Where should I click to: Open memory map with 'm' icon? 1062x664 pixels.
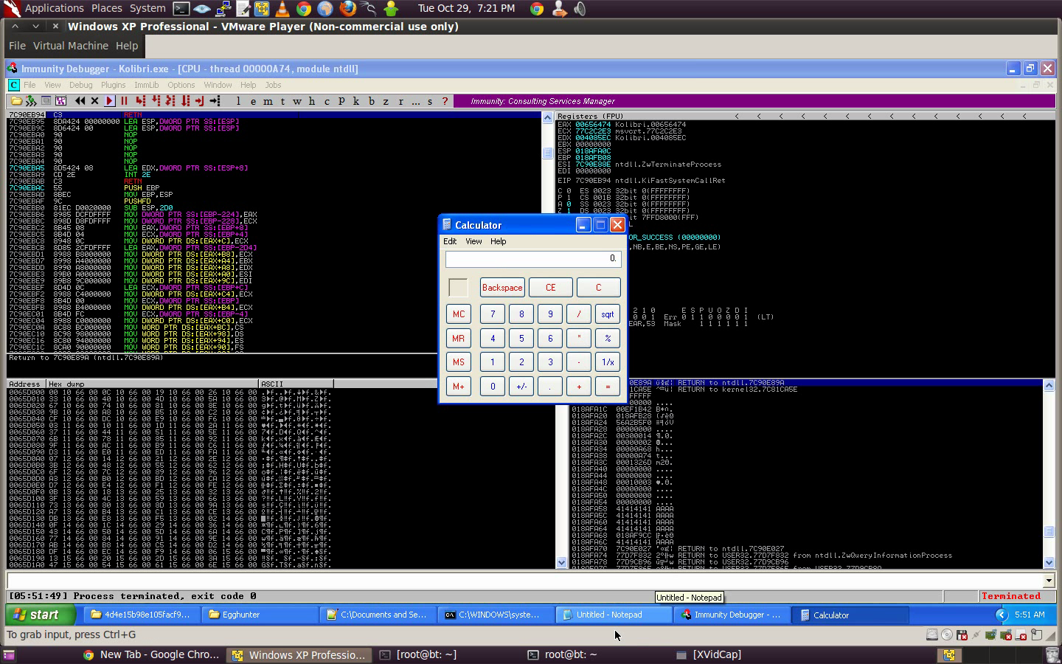point(267,101)
